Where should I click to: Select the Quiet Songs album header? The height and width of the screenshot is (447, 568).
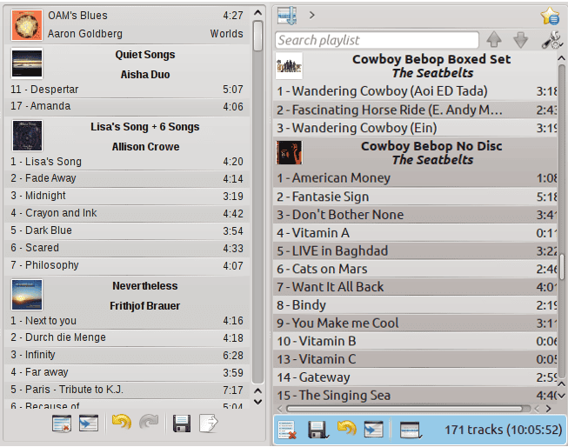tap(127, 63)
